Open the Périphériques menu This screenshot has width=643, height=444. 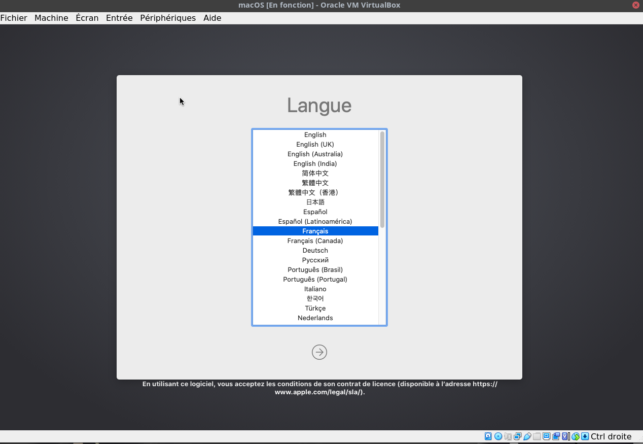click(x=167, y=18)
